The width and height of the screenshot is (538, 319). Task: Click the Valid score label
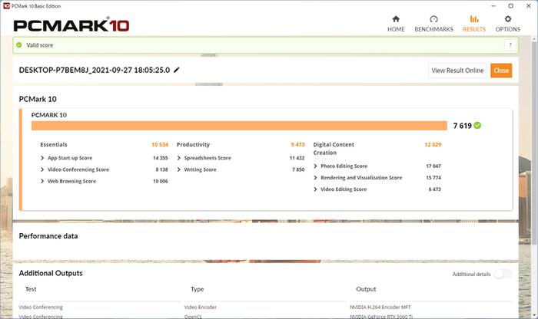point(40,45)
